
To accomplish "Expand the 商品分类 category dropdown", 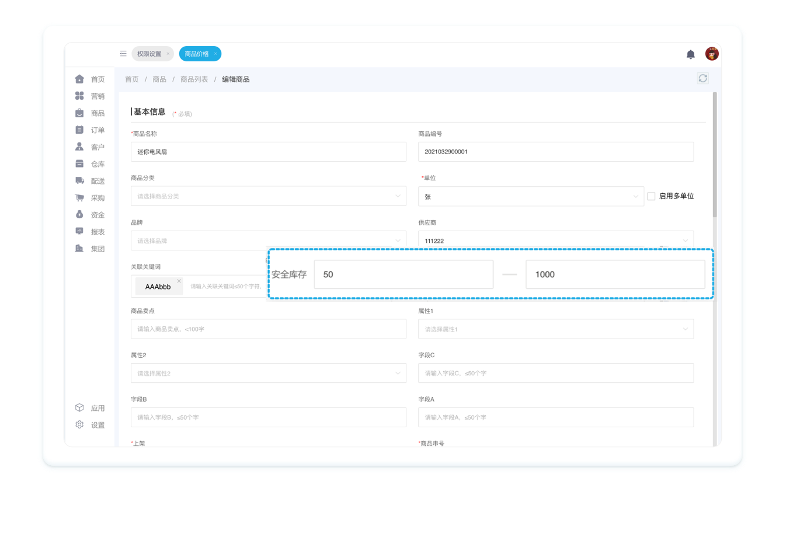I will click(x=268, y=196).
